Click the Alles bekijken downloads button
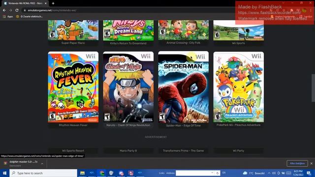315x177 pixels. 297,163
